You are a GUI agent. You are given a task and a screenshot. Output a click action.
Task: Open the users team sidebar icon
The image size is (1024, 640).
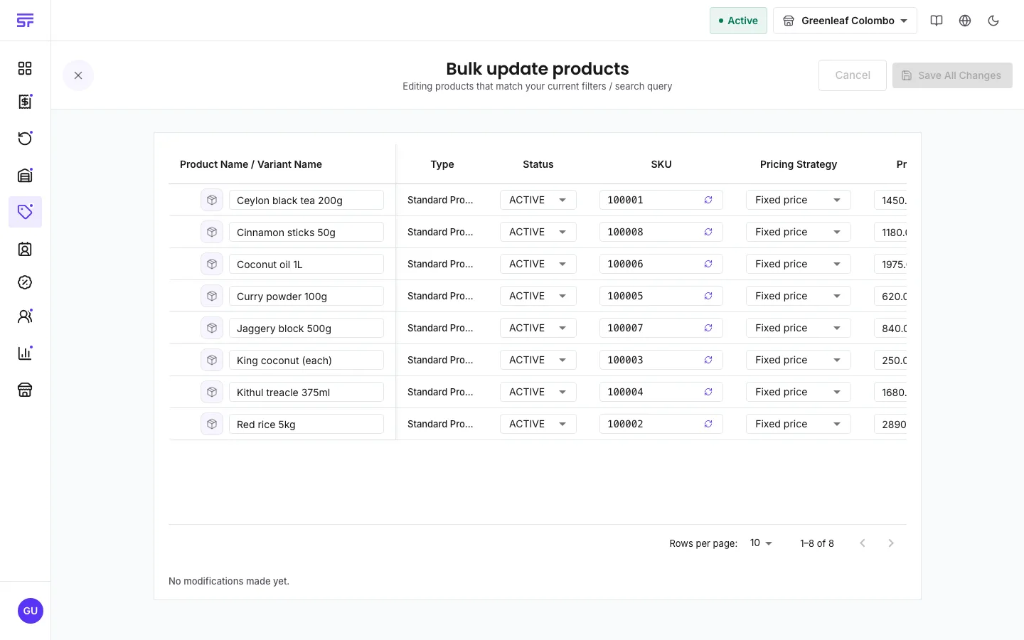[25, 316]
